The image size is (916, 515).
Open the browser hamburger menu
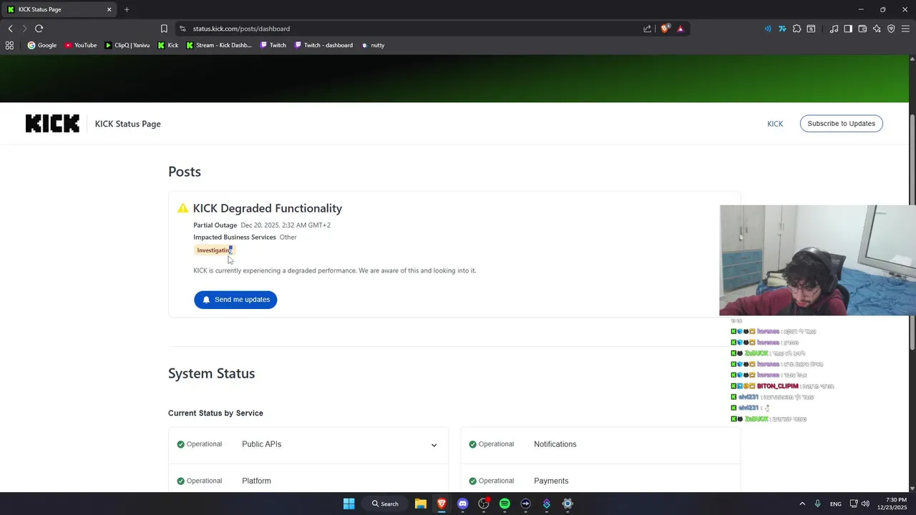point(905,29)
